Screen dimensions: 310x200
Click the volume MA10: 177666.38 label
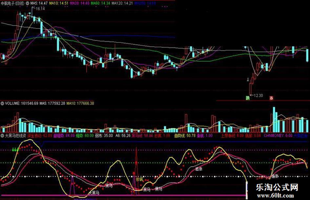pos(80,103)
